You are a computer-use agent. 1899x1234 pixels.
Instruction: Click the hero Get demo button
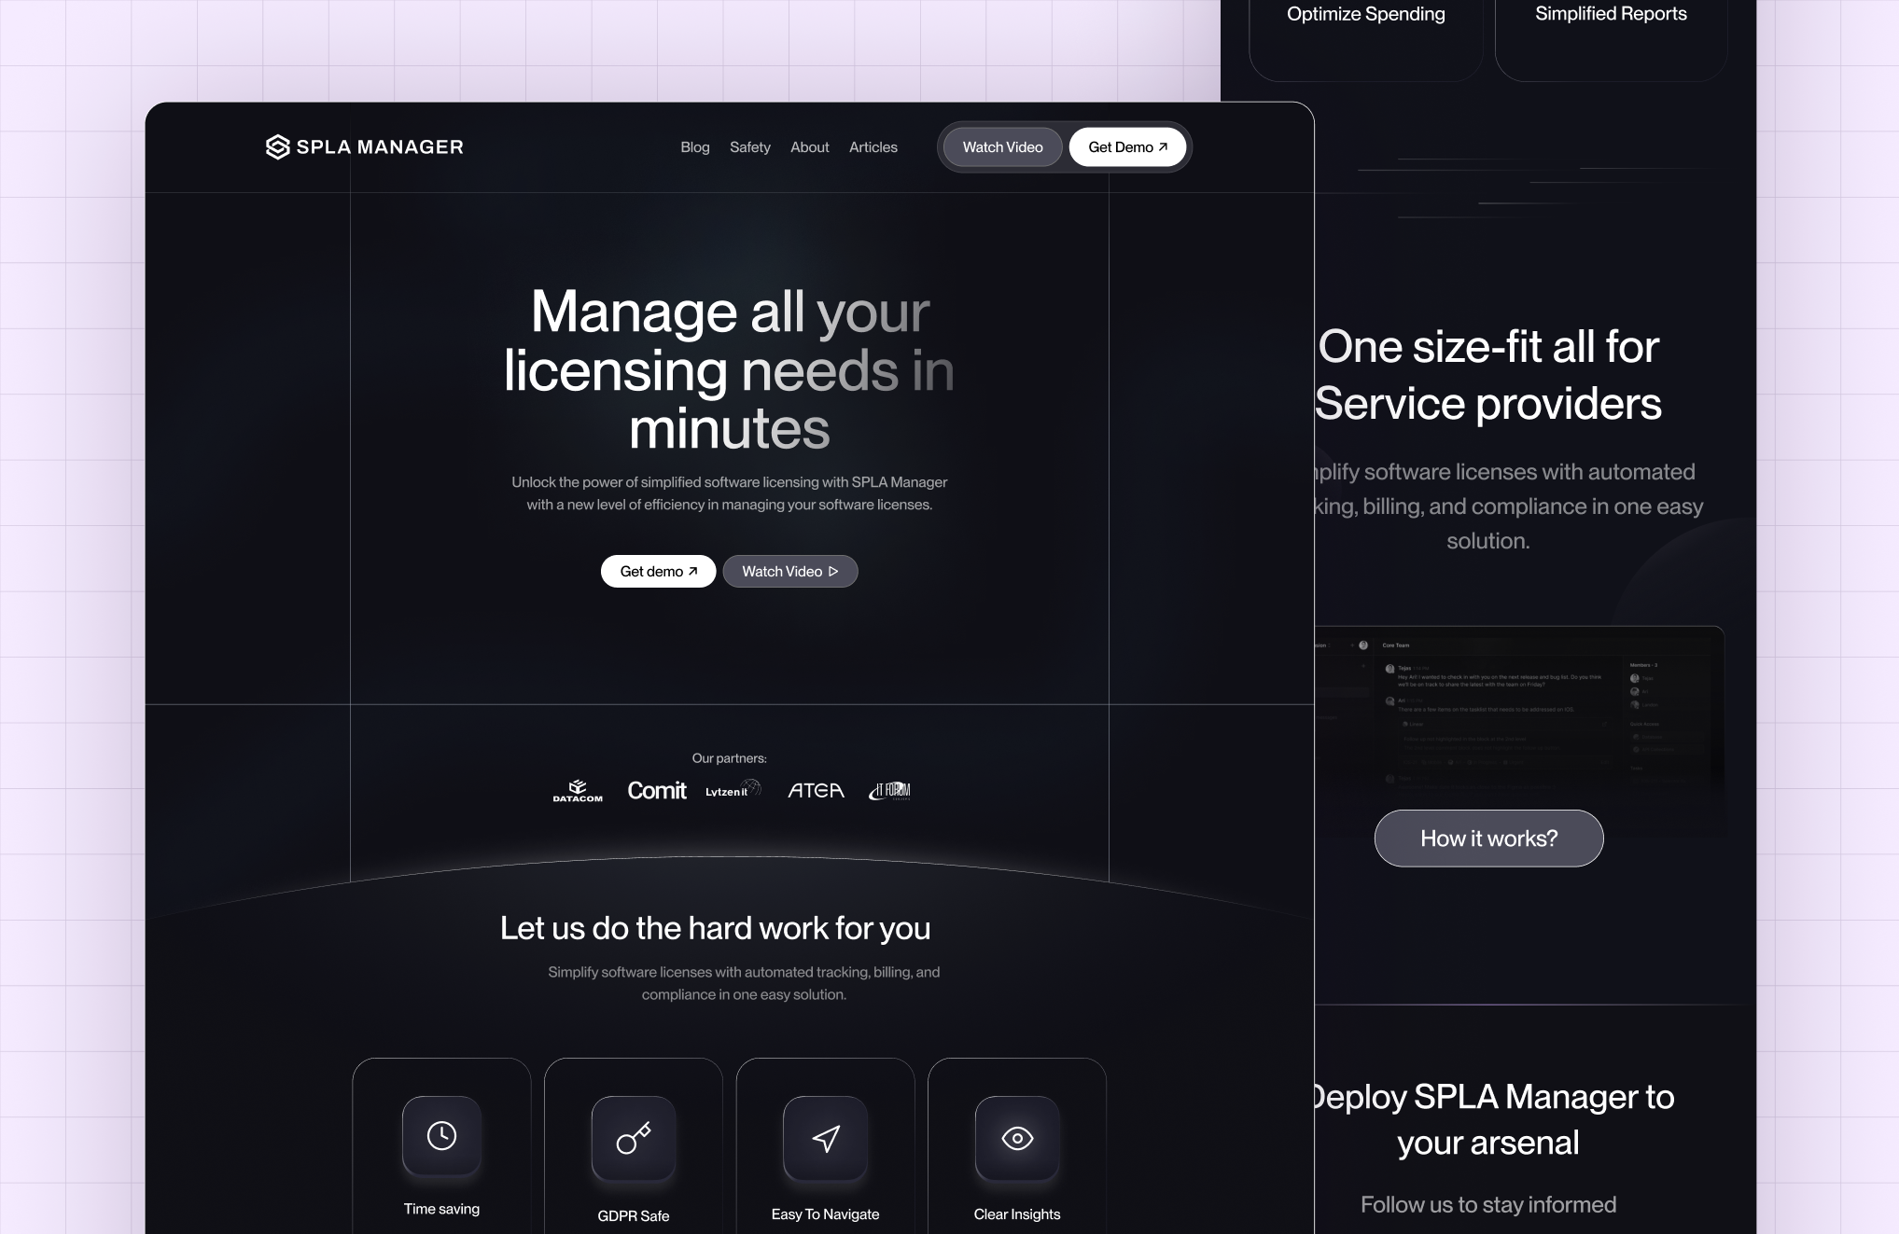pyautogui.click(x=658, y=572)
